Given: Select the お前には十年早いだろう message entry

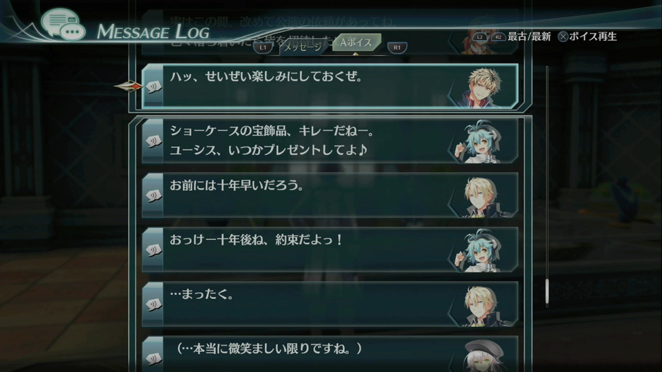Looking at the screenshot, I should (330, 195).
